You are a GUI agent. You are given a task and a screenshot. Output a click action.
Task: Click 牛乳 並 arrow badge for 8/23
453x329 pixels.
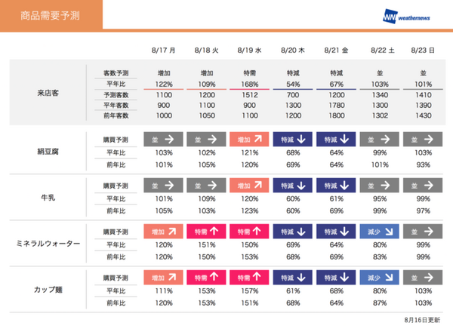point(423,186)
